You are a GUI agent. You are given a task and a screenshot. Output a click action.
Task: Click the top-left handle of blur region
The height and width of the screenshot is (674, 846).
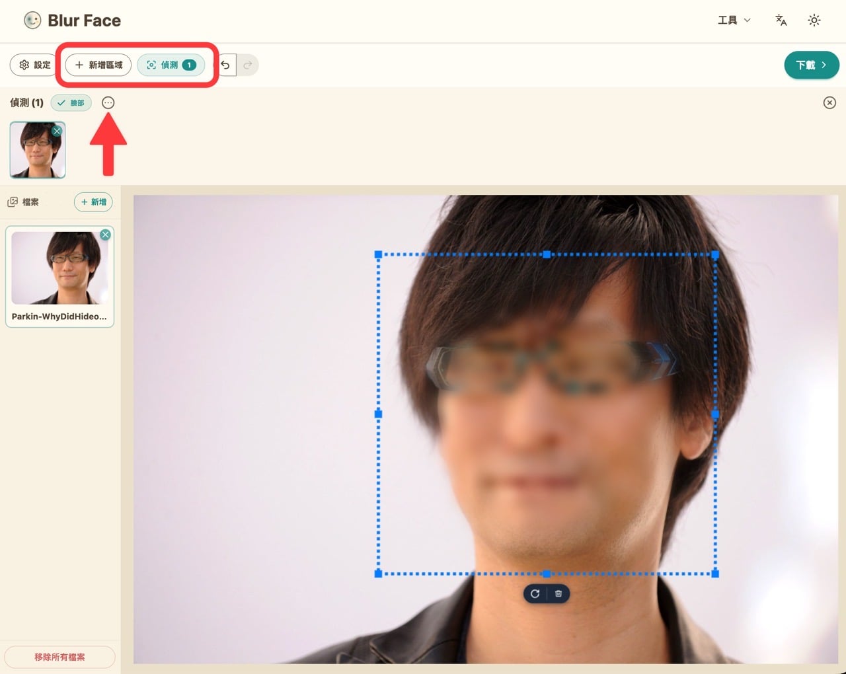[379, 254]
